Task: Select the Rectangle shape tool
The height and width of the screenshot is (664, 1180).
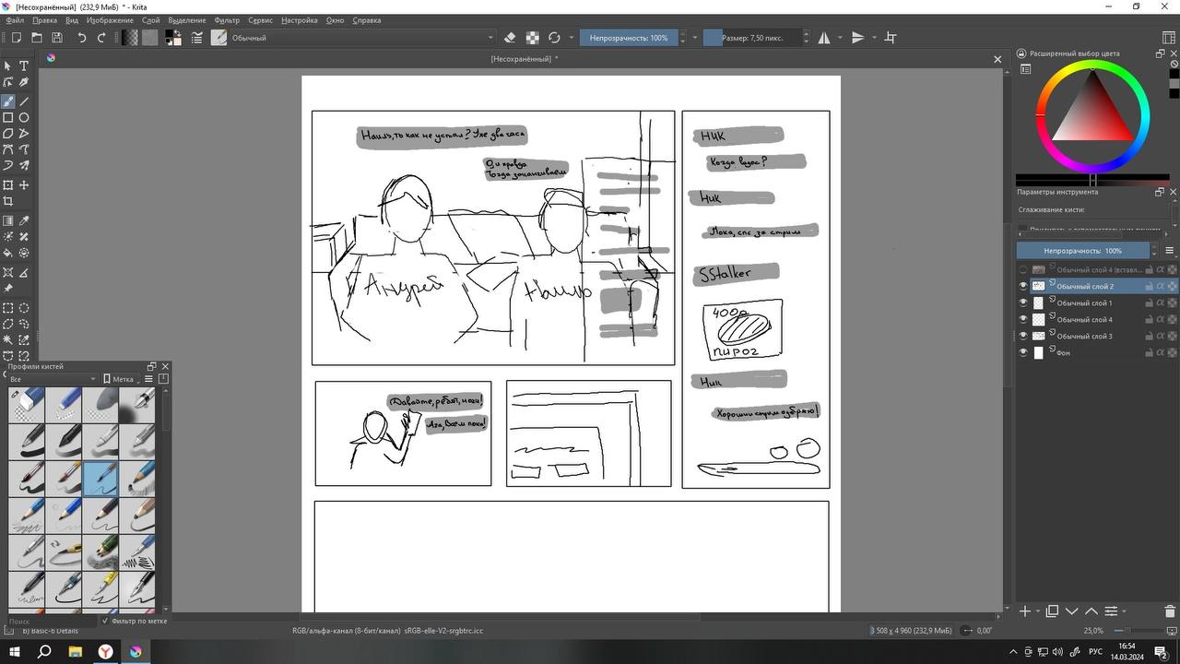Action: 8,118
